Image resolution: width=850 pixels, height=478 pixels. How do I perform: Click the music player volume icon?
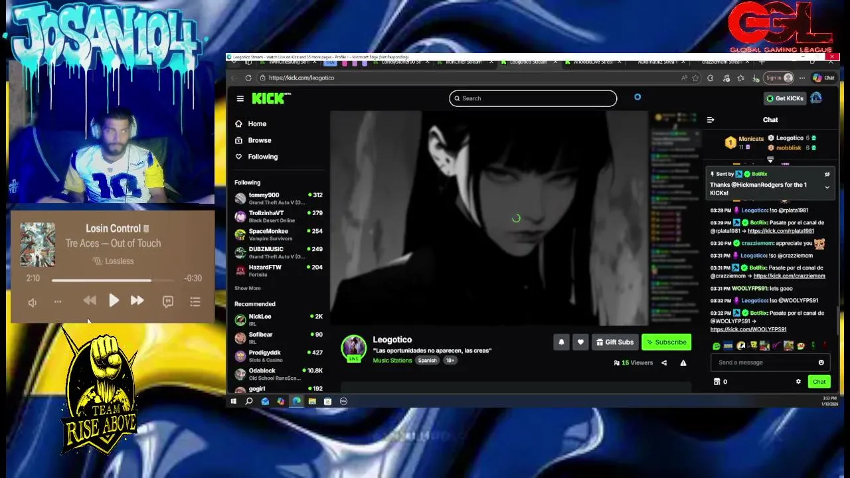pos(32,302)
